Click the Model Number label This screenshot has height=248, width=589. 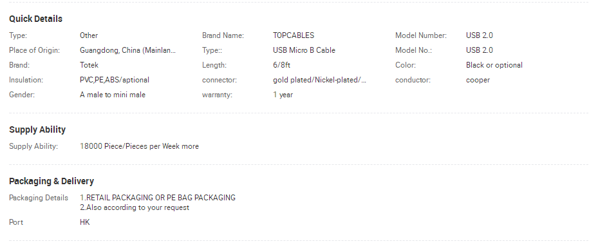(421, 35)
